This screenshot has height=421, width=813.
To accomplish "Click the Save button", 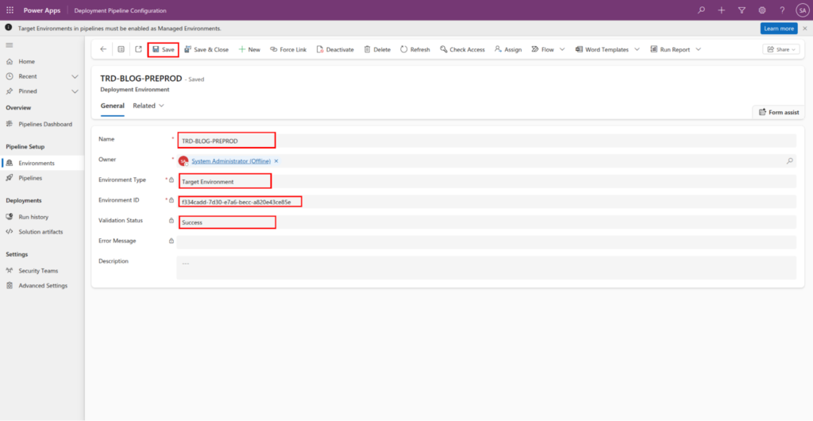I will pyautogui.click(x=163, y=49).
